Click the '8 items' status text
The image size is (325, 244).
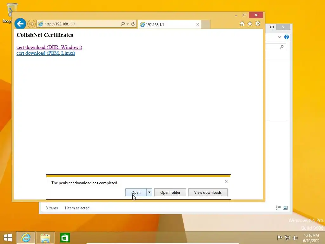click(x=52, y=208)
